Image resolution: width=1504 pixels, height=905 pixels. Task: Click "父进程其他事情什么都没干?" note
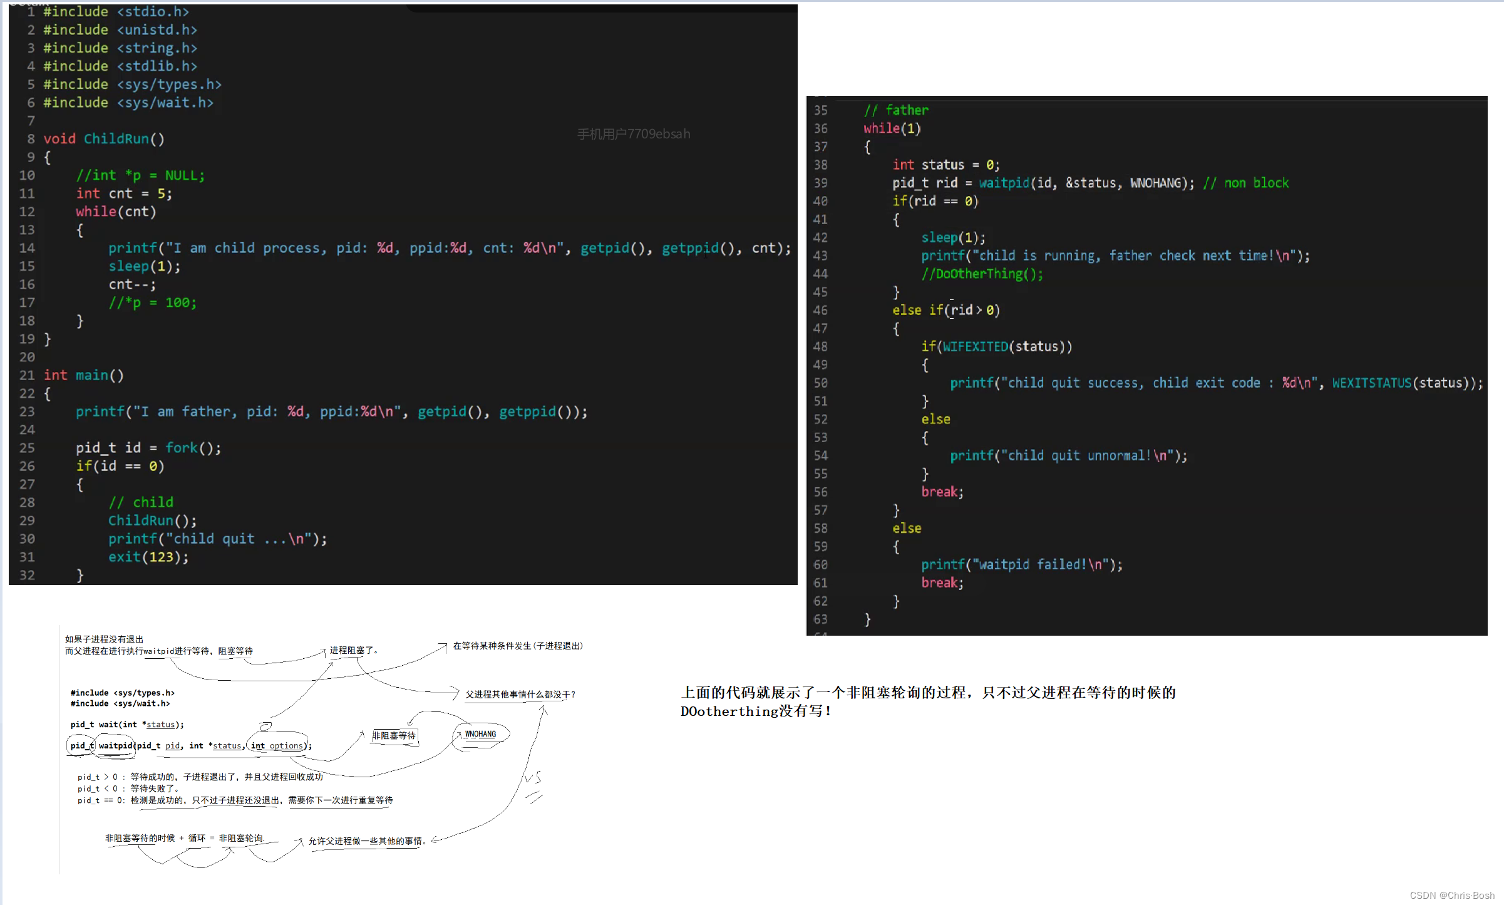point(520,695)
